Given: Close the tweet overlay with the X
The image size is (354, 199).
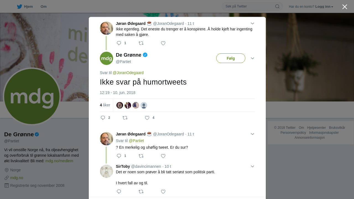Looking at the screenshot, I should pyautogui.click(x=345, y=7).
